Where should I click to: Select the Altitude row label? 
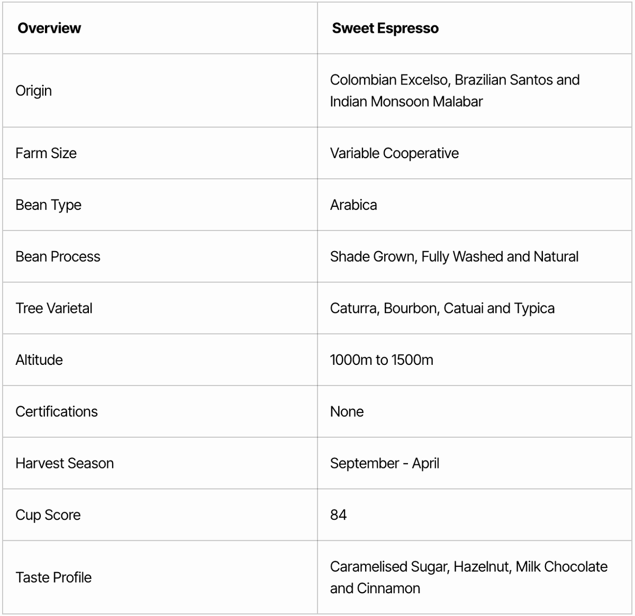pos(39,360)
